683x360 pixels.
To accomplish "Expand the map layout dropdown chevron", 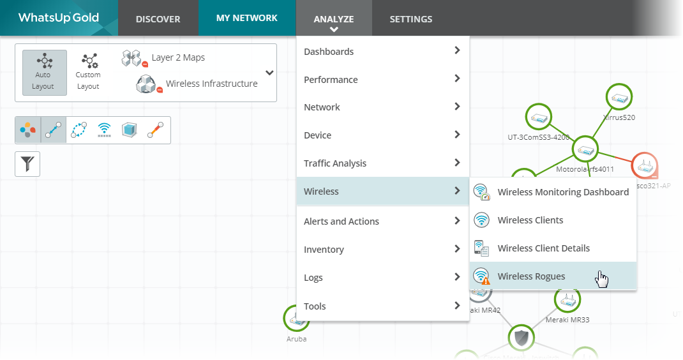I will coord(269,73).
